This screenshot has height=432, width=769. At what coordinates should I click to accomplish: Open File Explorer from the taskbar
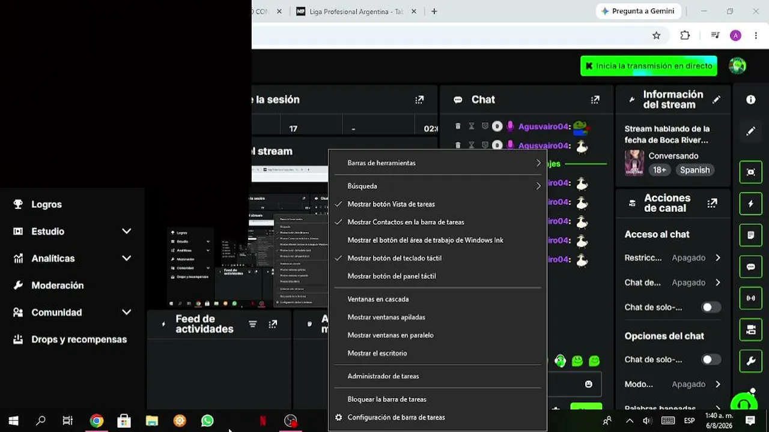point(151,421)
